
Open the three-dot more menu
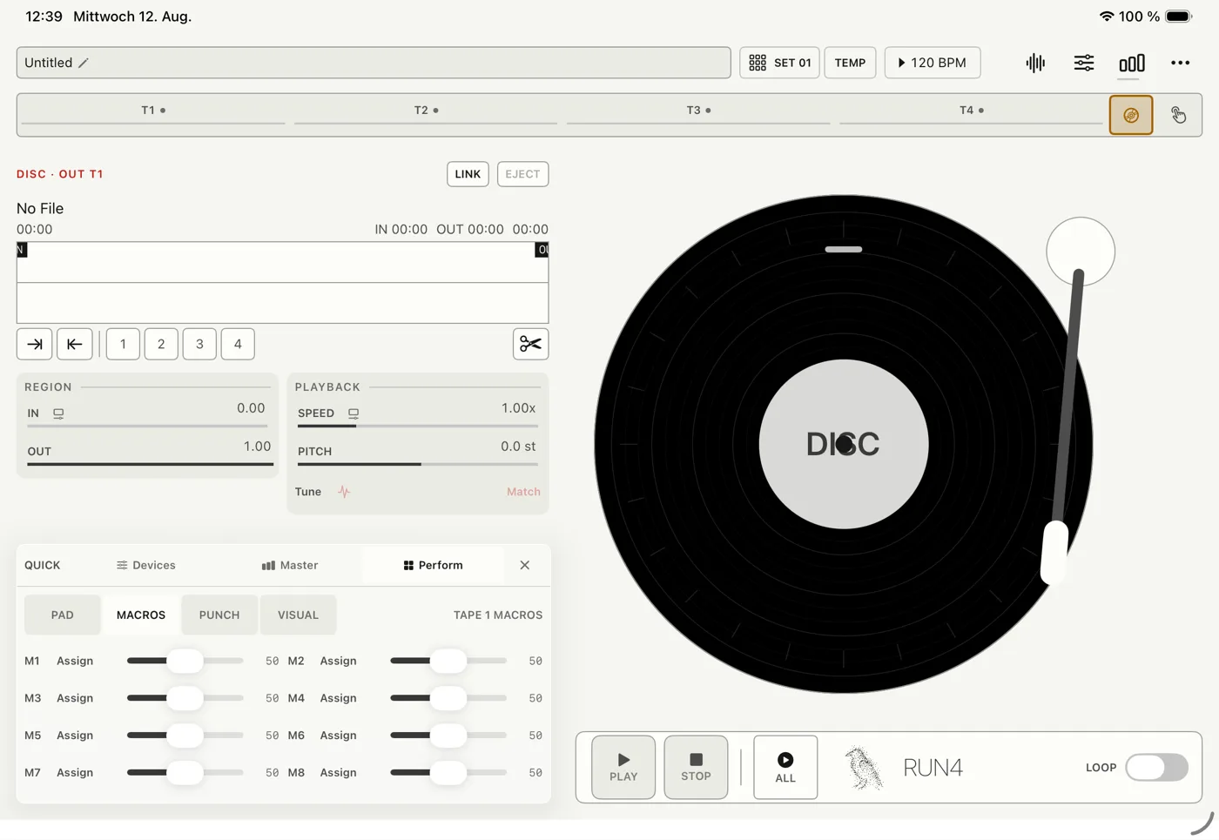1181,63
